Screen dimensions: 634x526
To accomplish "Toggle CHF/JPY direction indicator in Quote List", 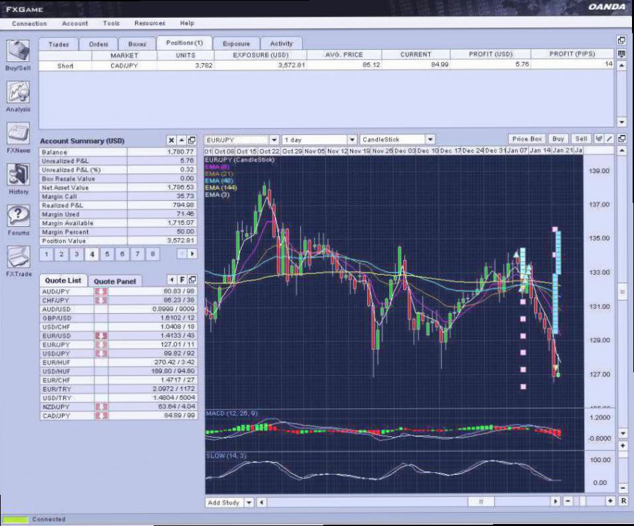I will (101, 300).
